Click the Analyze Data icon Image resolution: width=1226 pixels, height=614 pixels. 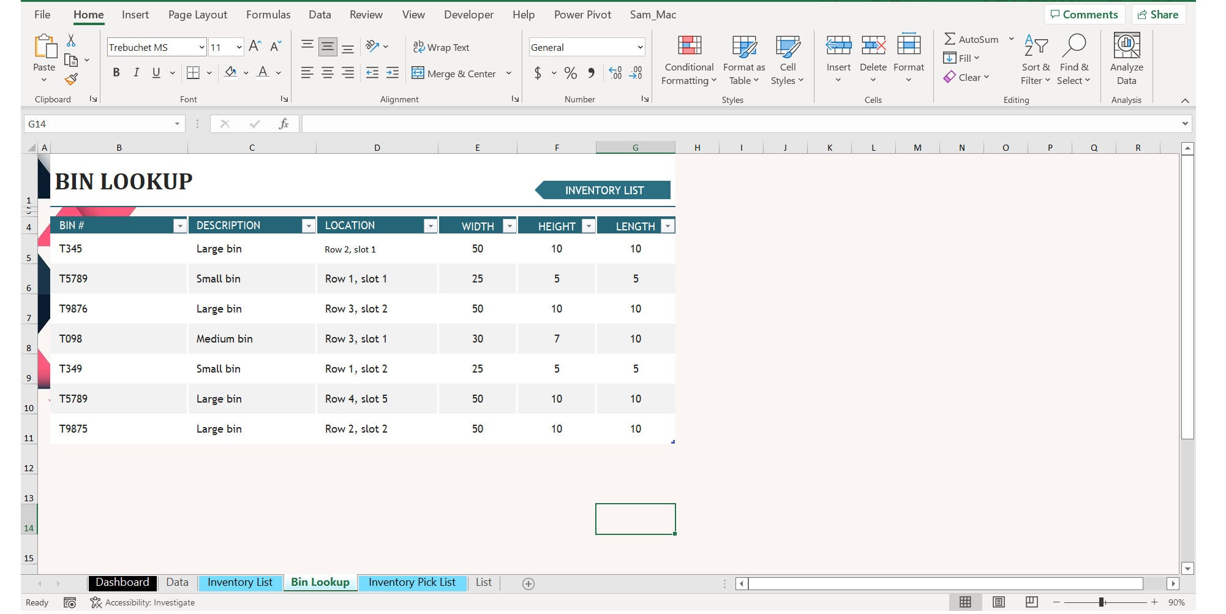pos(1126,58)
